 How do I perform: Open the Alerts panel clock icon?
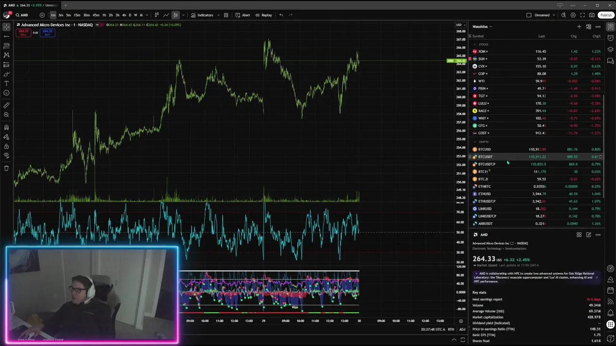point(610,38)
